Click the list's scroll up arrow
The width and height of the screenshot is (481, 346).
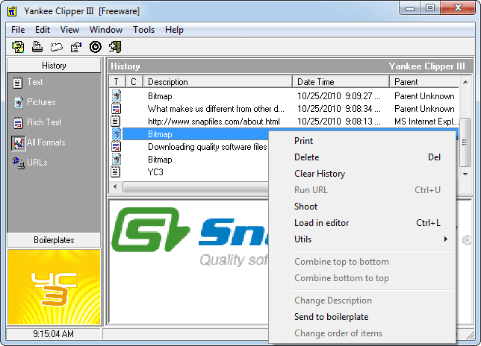pyautogui.click(x=465, y=82)
